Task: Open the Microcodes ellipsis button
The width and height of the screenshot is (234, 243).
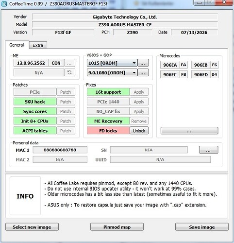Action: 189,131
